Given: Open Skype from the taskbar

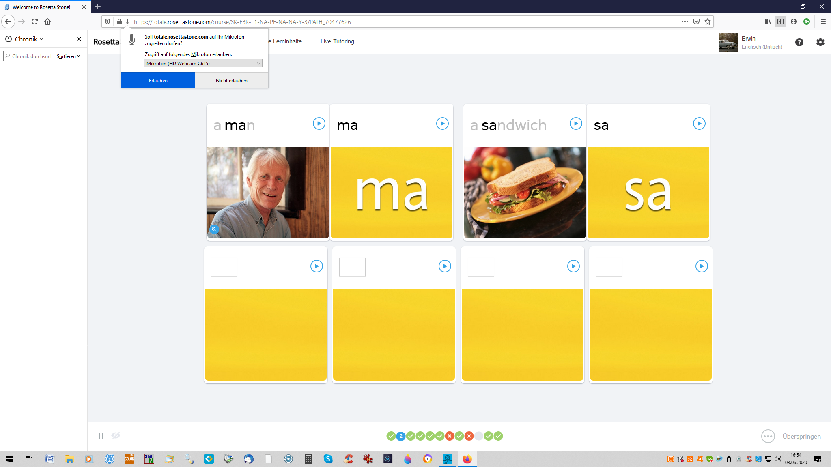Looking at the screenshot, I should coord(328,459).
